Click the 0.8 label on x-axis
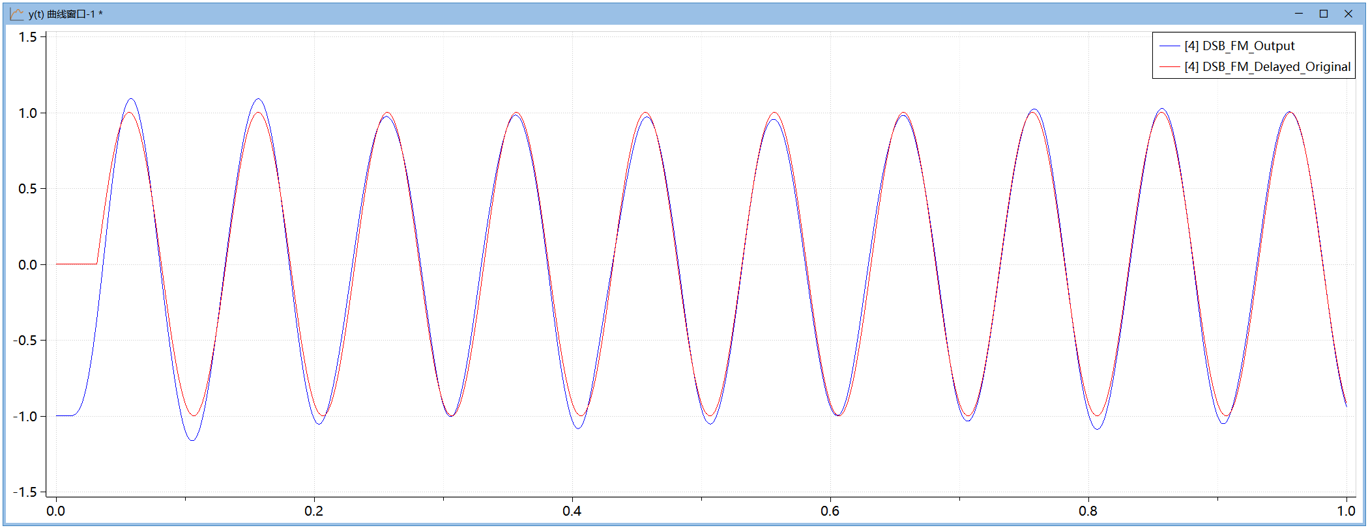This screenshot has height=530, width=1368. tap(1088, 511)
